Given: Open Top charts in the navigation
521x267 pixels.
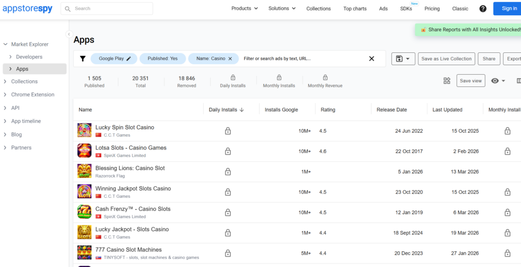Looking at the screenshot, I should pyautogui.click(x=355, y=9).
